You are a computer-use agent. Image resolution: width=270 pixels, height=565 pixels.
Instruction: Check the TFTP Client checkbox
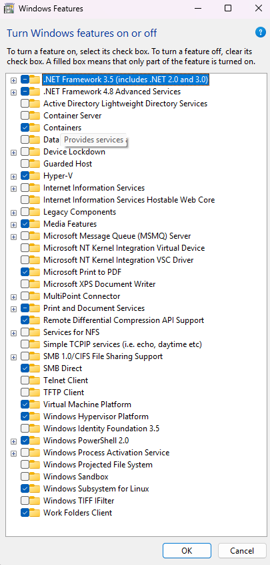(x=25, y=392)
